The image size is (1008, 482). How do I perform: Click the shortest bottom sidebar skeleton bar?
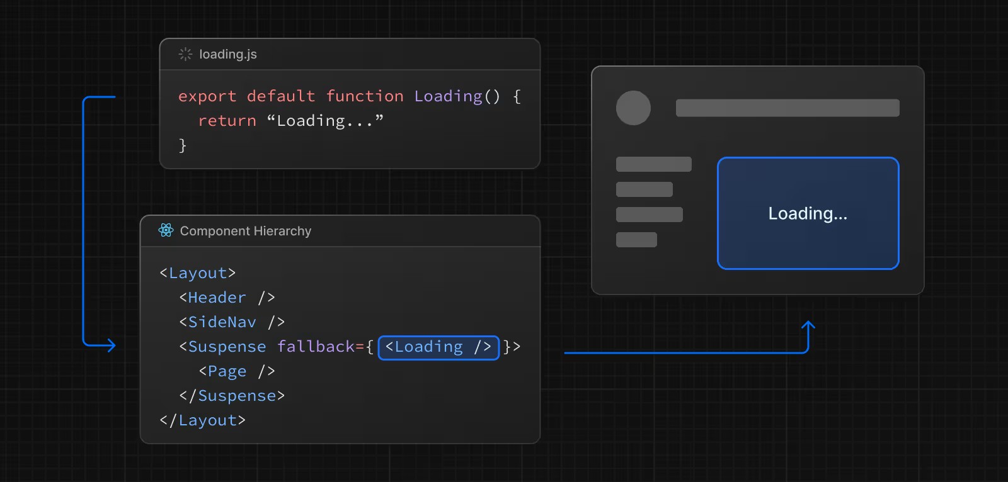(x=636, y=240)
